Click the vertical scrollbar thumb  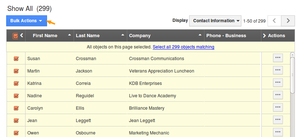click(292, 75)
